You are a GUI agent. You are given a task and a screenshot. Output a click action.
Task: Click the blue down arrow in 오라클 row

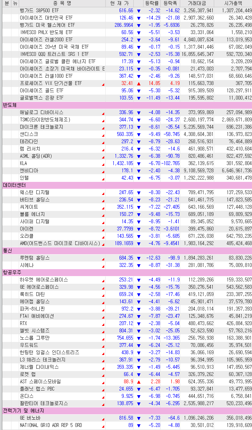coord(139,236)
